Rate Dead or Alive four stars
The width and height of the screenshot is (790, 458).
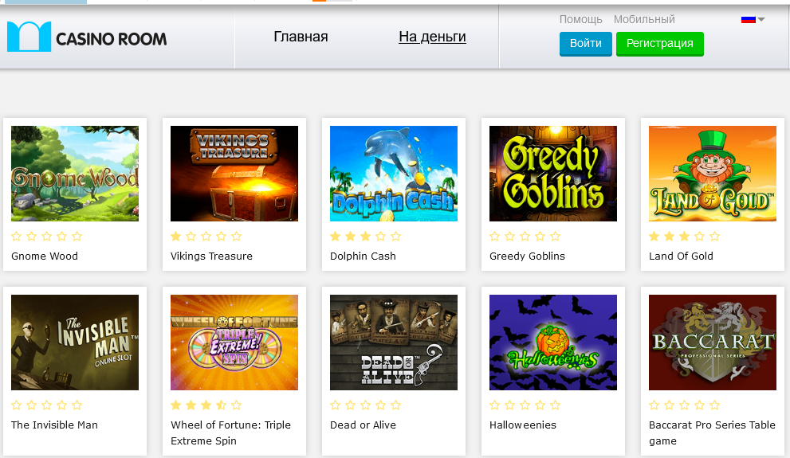(x=381, y=405)
